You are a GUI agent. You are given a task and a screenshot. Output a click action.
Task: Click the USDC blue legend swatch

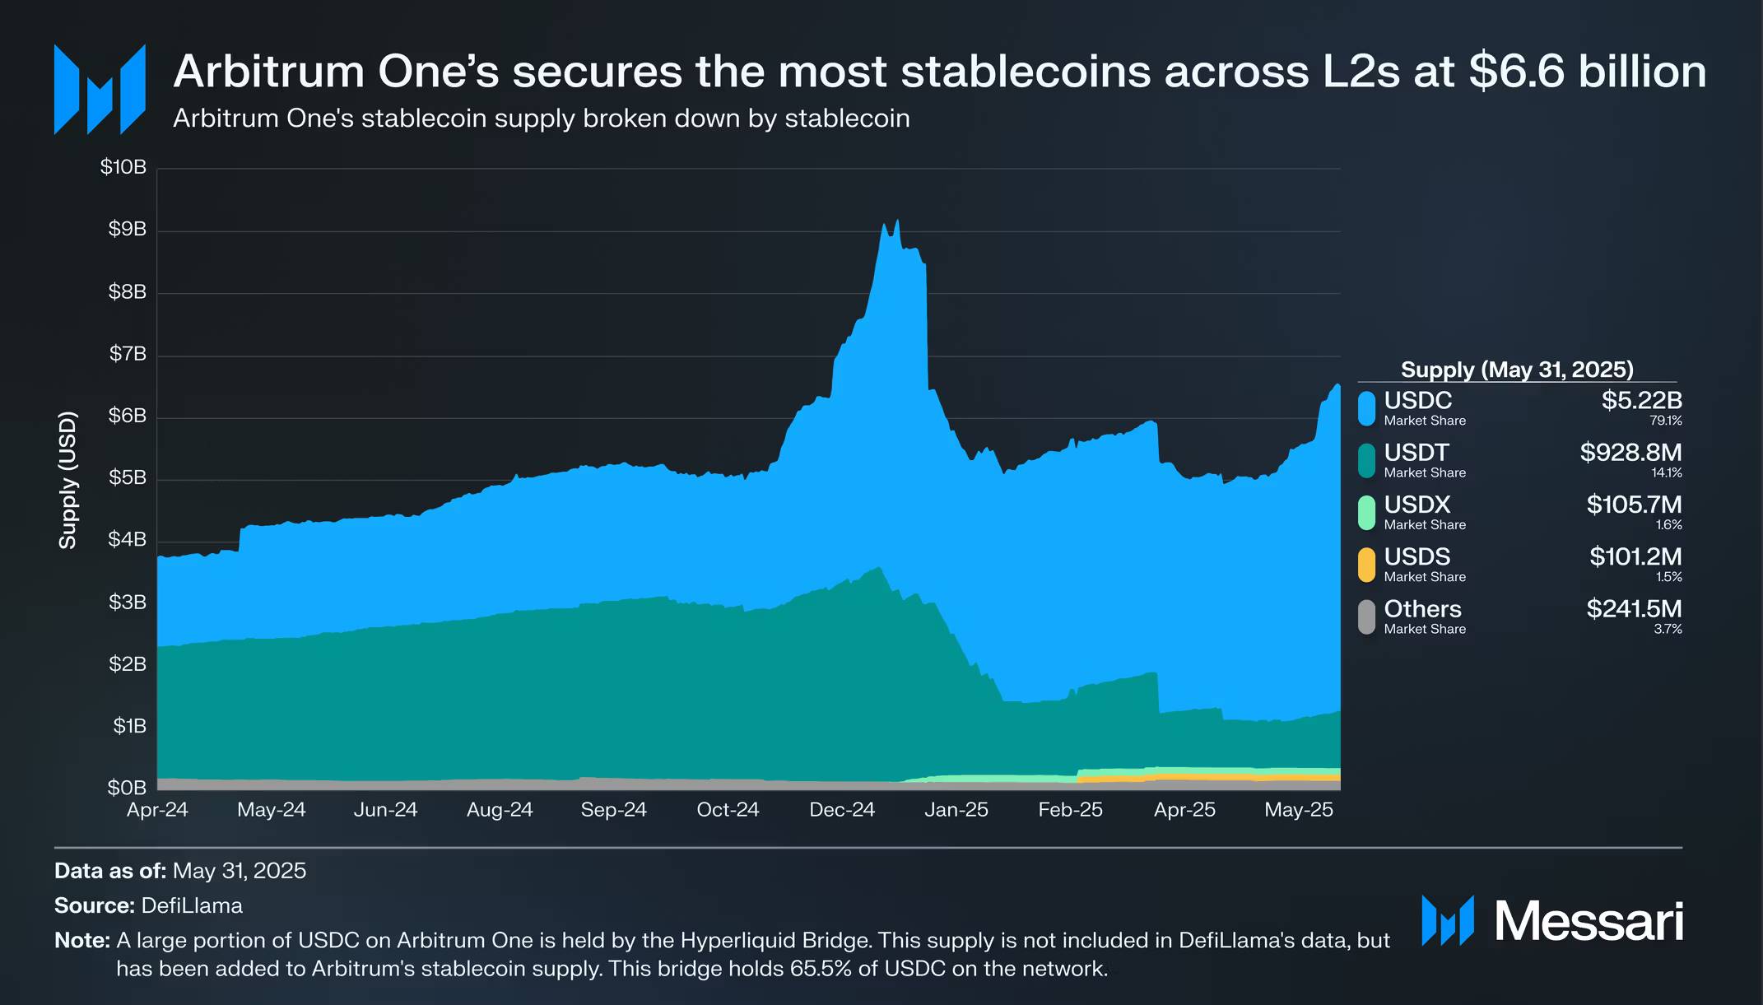click(1366, 408)
